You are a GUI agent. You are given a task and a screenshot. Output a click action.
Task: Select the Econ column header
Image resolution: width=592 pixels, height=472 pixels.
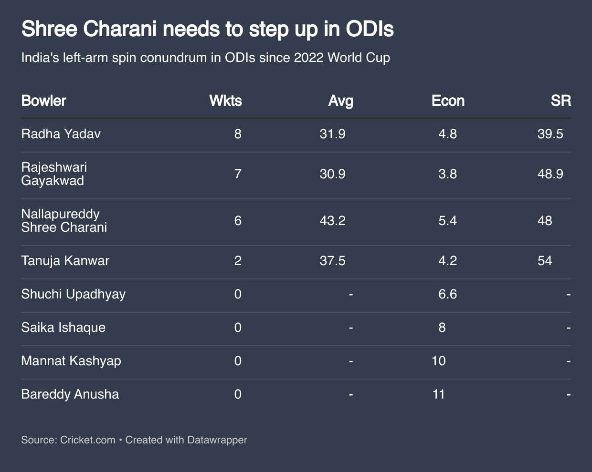447,101
